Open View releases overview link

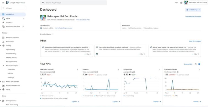coord(193,17)
